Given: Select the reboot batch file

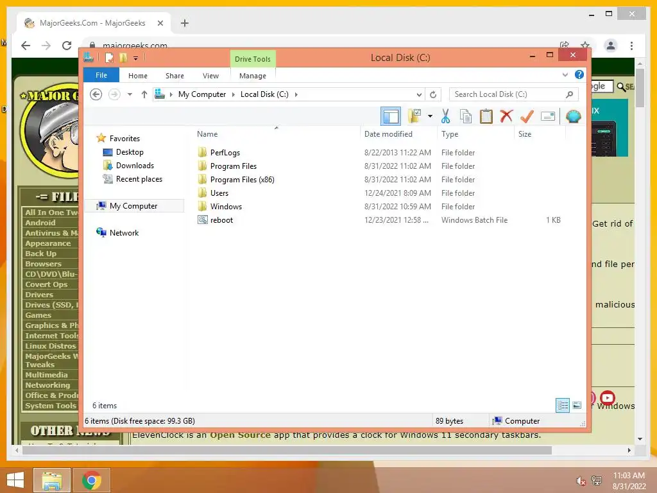Looking at the screenshot, I should (221, 220).
